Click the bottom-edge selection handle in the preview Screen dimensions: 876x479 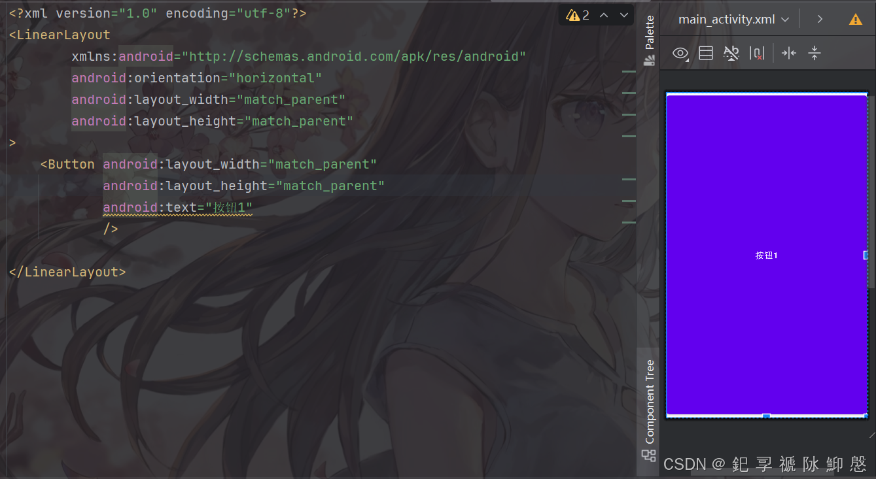tap(767, 416)
